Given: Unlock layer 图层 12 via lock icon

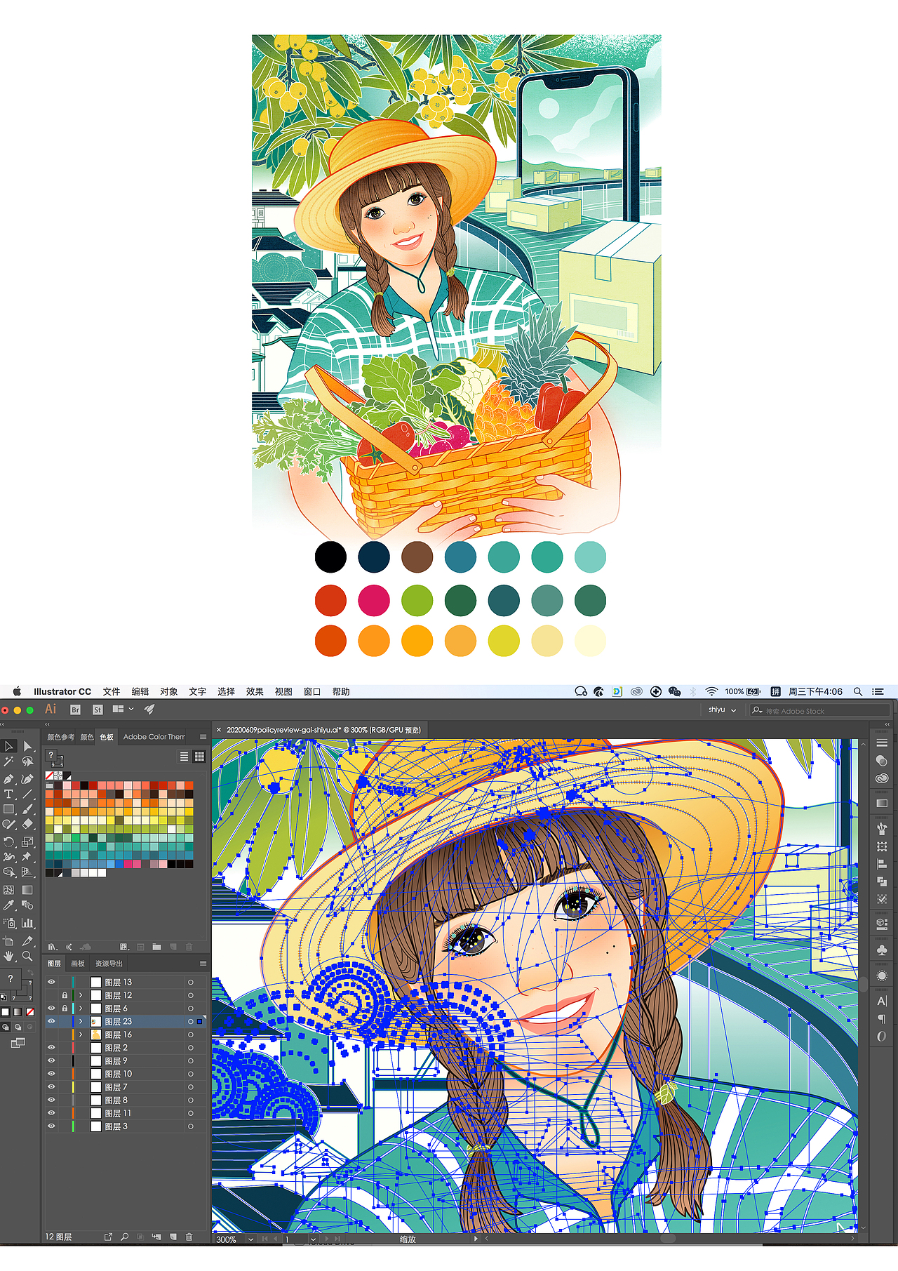Looking at the screenshot, I should point(65,995).
